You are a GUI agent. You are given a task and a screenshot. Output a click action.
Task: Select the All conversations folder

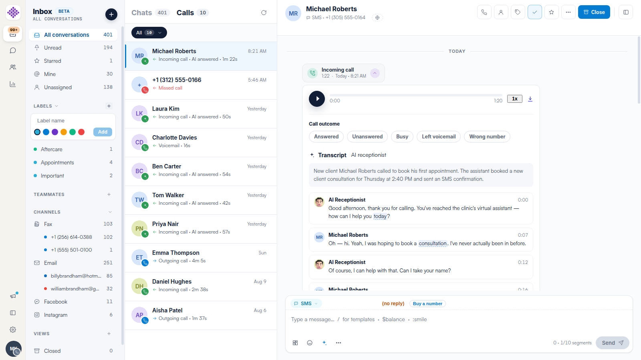pos(73,35)
